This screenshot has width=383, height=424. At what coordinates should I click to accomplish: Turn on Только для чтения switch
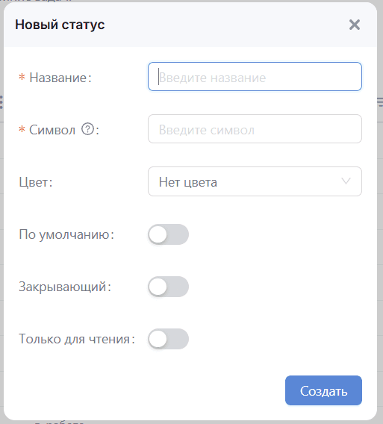tap(168, 339)
